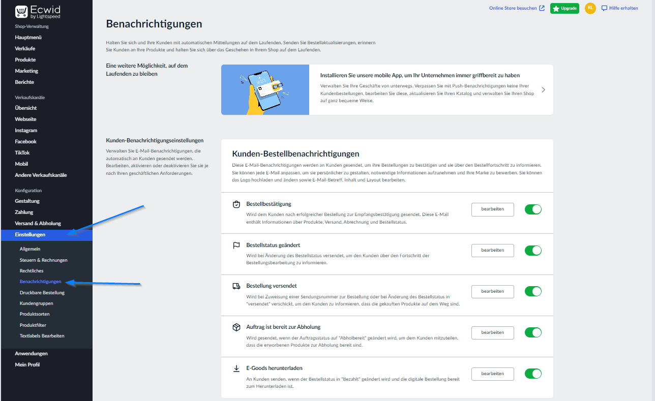Switch off Auftrag ist bereit zur Abholung toggle
Image resolution: width=655 pixels, height=401 pixels.
[533, 332]
